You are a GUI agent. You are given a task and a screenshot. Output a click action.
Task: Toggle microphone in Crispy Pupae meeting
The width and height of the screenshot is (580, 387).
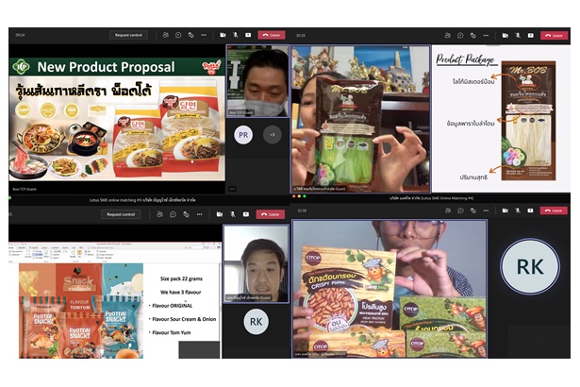point(518,210)
